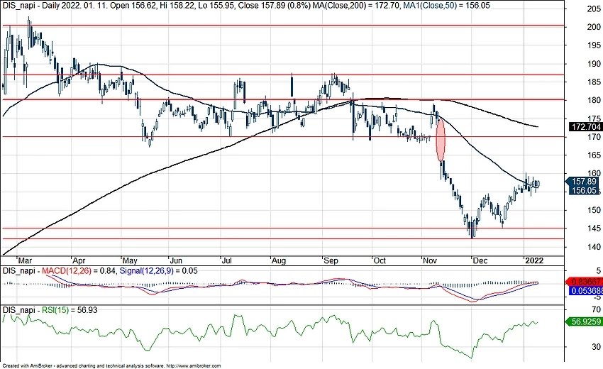Click the 'MA(Close,200) = 172.70' header text
603x369 pixels.
coord(355,6)
